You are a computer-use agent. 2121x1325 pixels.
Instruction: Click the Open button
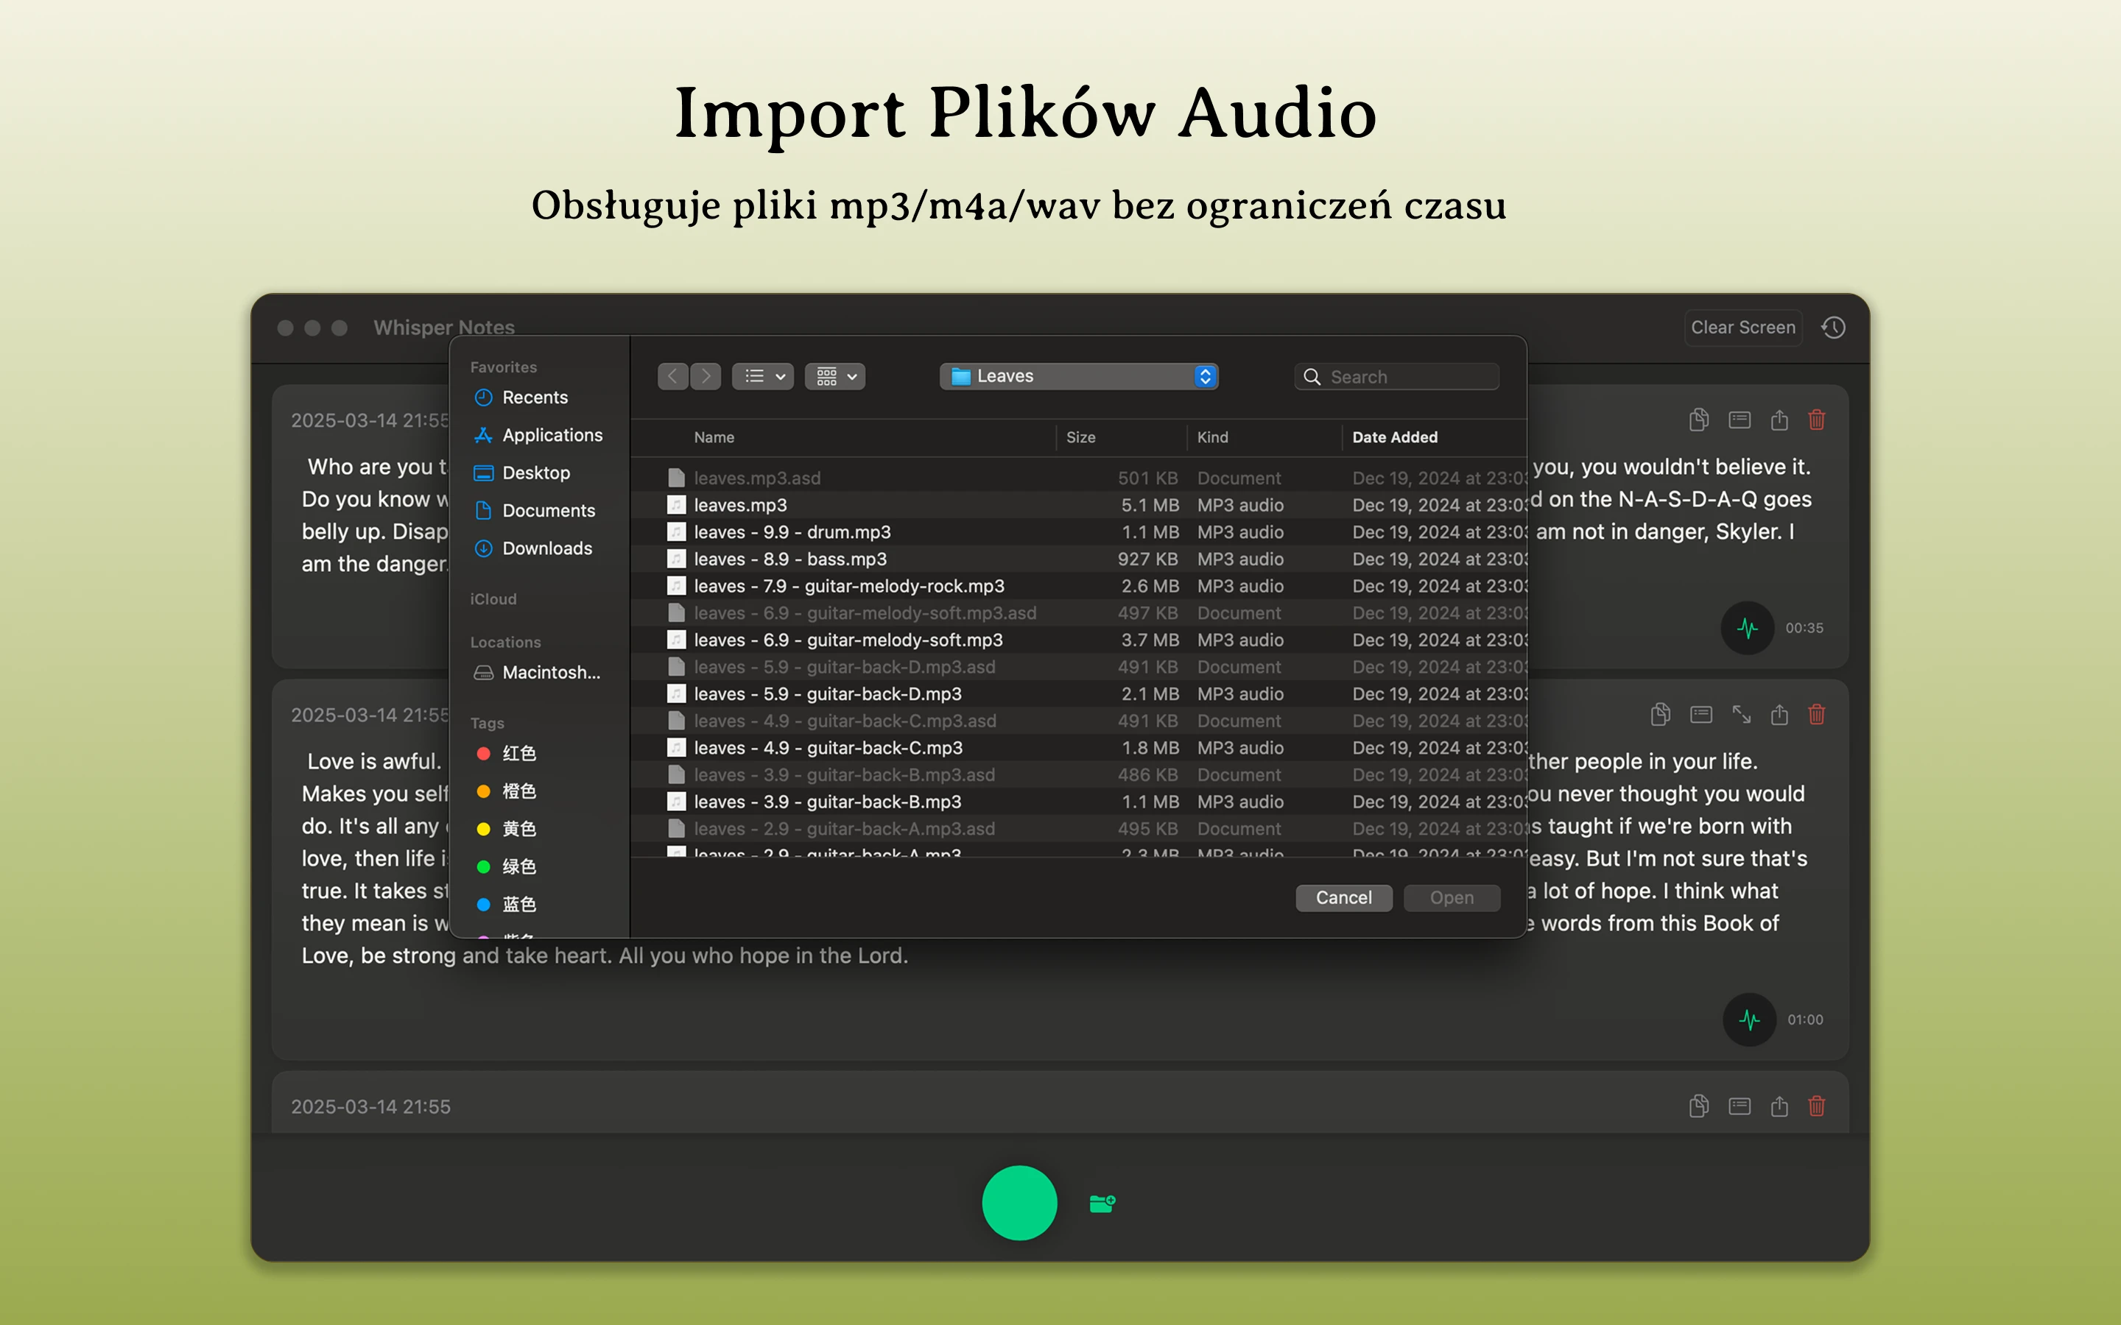coord(1452,897)
